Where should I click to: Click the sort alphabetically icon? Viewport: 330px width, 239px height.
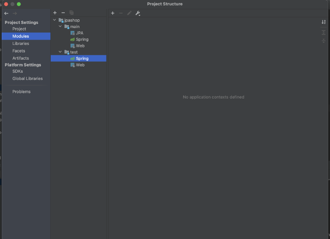pos(323,22)
